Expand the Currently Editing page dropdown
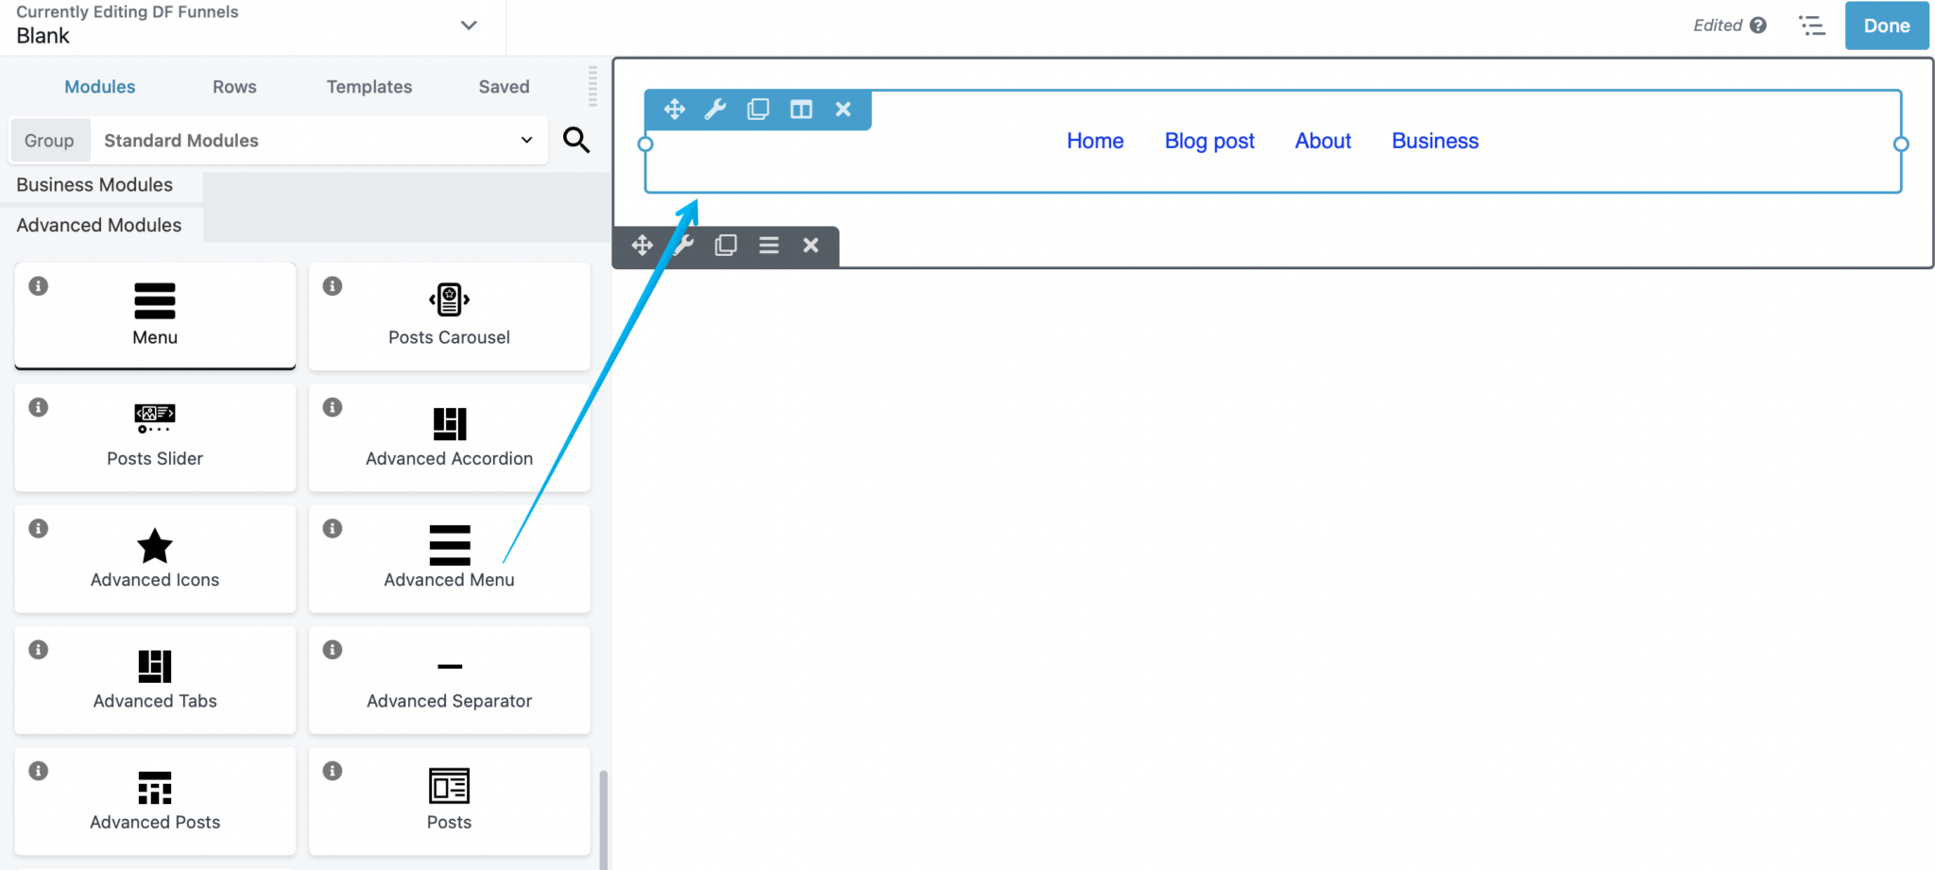The image size is (1935, 870). (469, 26)
